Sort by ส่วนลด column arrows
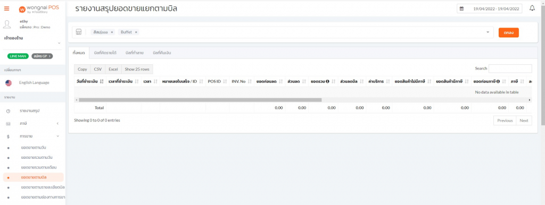The width and height of the screenshot is (545, 205). pos(304,81)
